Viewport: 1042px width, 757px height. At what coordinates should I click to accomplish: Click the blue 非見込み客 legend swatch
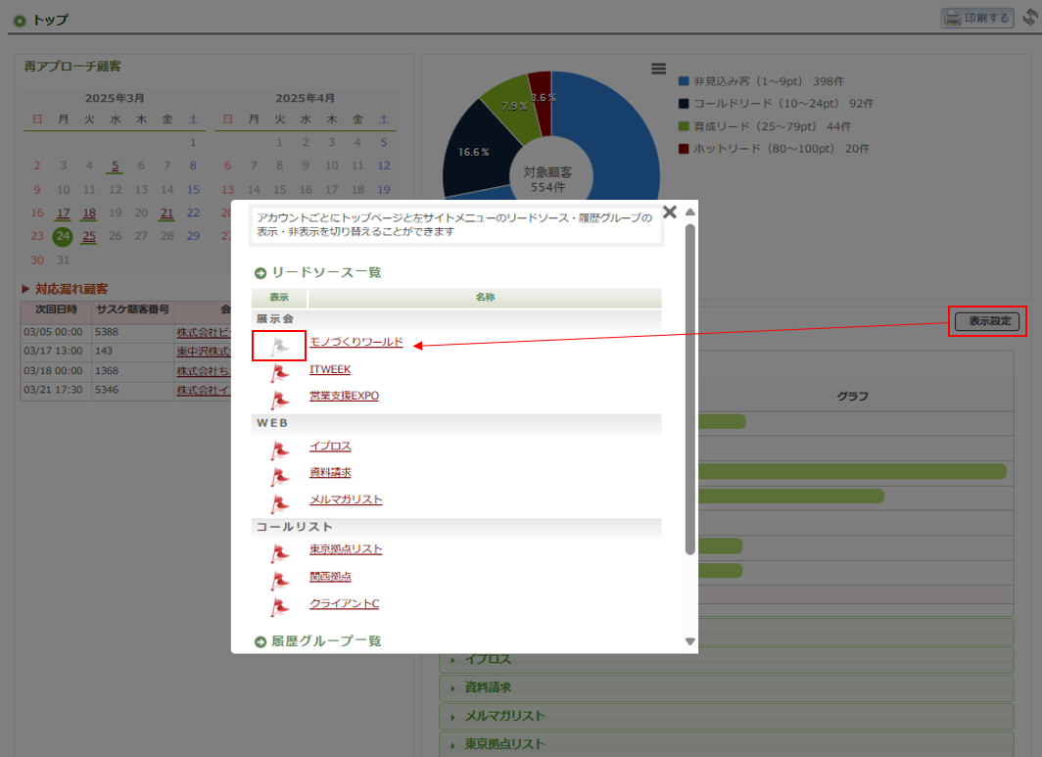[684, 81]
